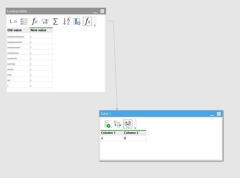Click the remove columns icon

(77, 21)
